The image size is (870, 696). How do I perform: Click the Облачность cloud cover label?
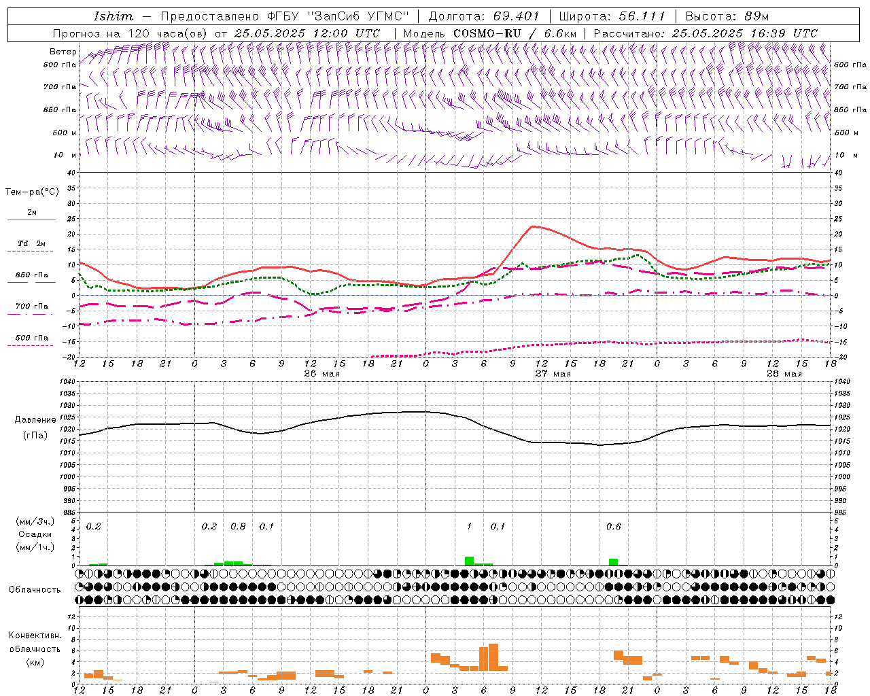point(35,590)
